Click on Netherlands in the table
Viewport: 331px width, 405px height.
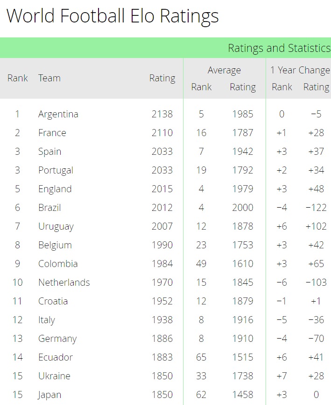pos(64,282)
